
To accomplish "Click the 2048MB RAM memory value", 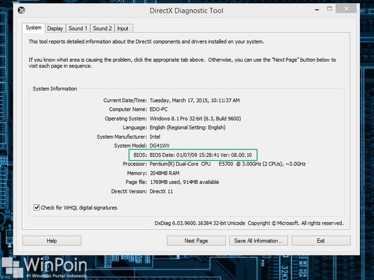I will [x=165, y=173].
